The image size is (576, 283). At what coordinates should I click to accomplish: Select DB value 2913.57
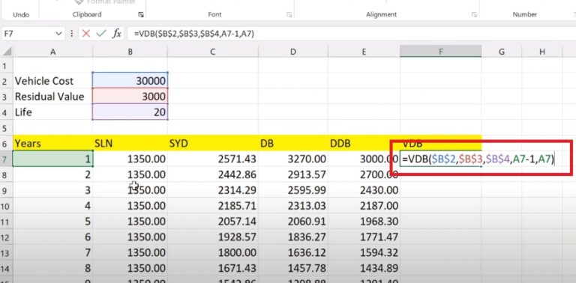pos(292,174)
